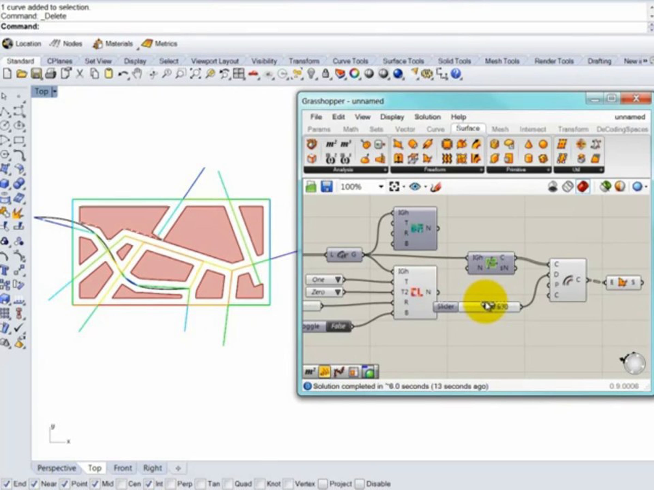Switch to the Curve Tools tab
Screen dimensions: 654x490
(350, 61)
